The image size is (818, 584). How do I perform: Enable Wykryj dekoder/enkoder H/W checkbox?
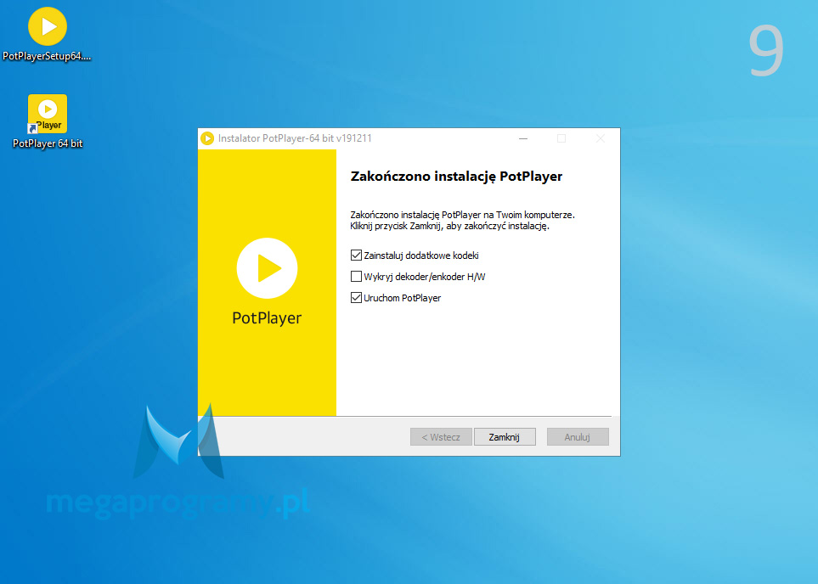[x=356, y=277]
